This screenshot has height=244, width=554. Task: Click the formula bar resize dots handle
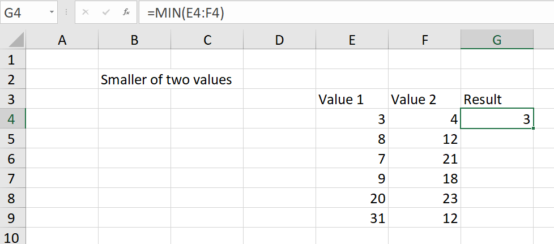[66, 12]
